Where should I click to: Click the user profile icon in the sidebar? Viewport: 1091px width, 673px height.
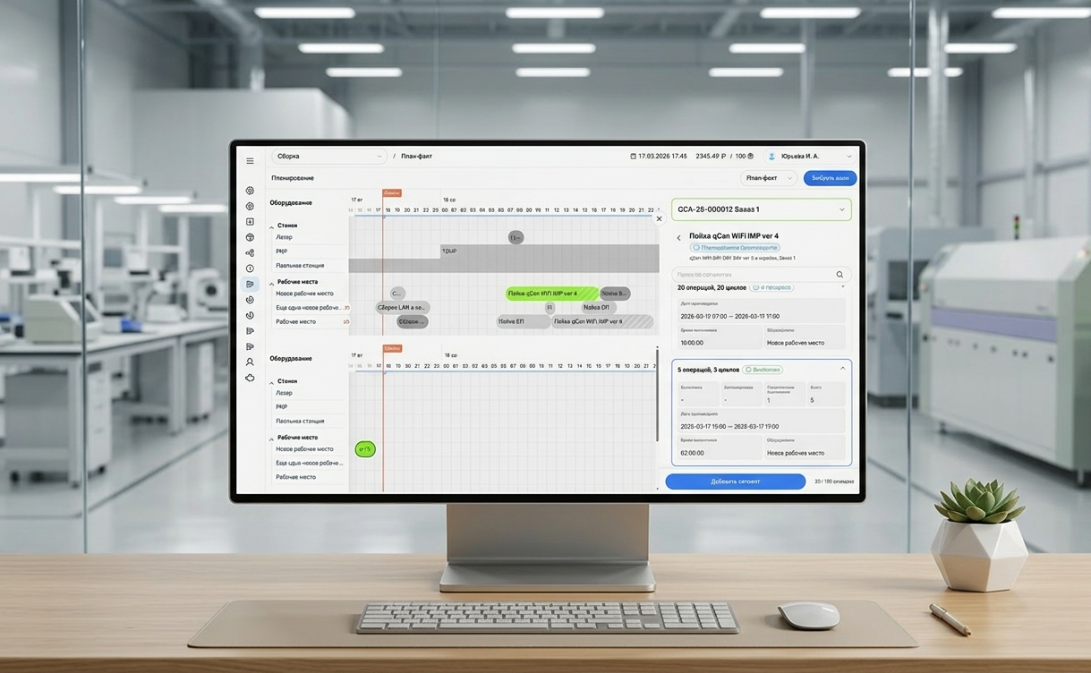tap(250, 362)
